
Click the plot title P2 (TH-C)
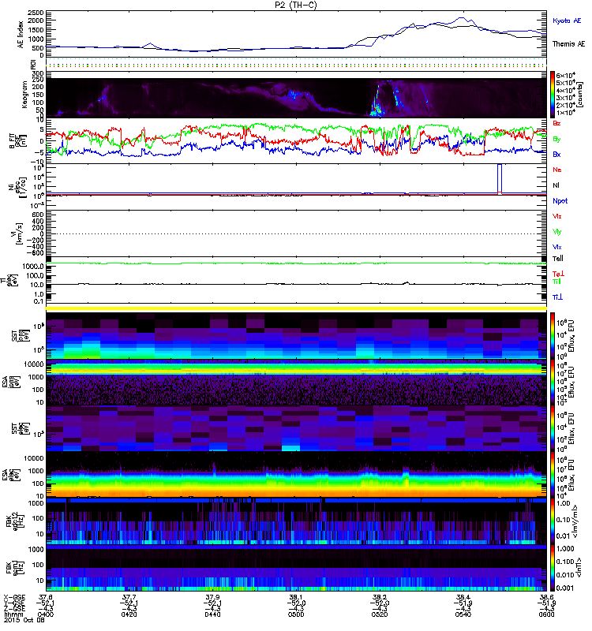point(296,5)
